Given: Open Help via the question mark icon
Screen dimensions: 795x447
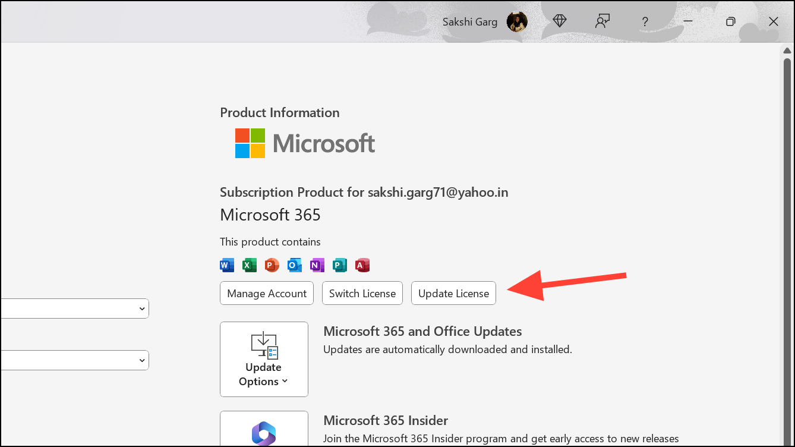Looking at the screenshot, I should tap(645, 22).
